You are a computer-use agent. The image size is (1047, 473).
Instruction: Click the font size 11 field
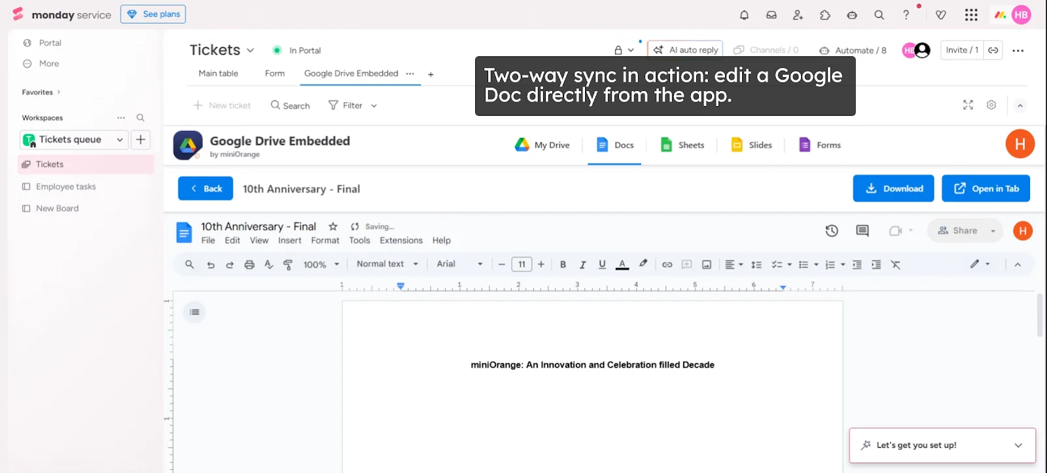point(522,265)
